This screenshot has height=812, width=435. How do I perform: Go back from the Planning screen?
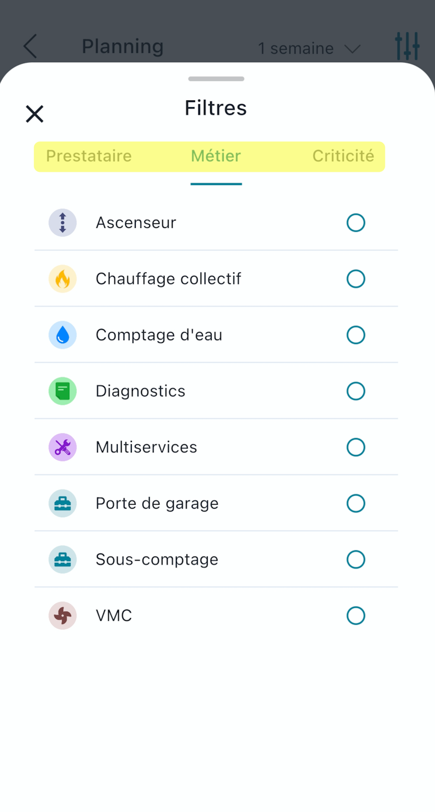[x=30, y=46]
